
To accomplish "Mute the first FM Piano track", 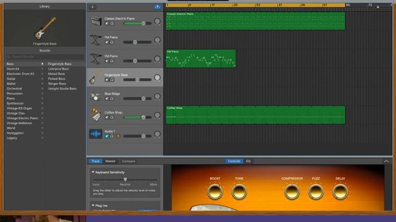I will pyautogui.click(x=107, y=43).
